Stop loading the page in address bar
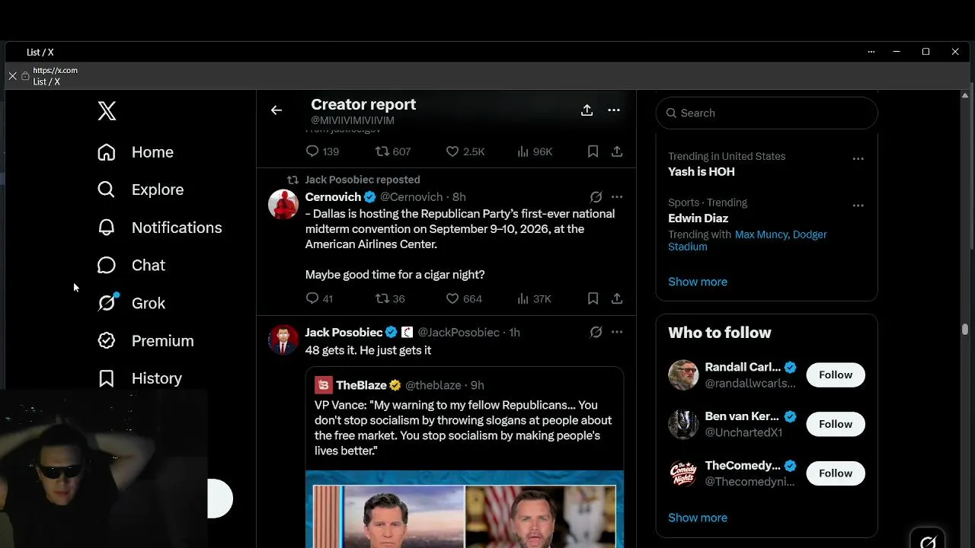The image size is (975, 548). click(x=12, y=76)
